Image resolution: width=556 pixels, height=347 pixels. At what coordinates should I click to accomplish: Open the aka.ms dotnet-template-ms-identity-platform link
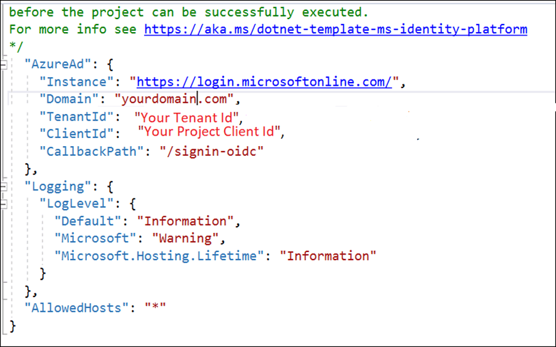(x=336, y=29)
